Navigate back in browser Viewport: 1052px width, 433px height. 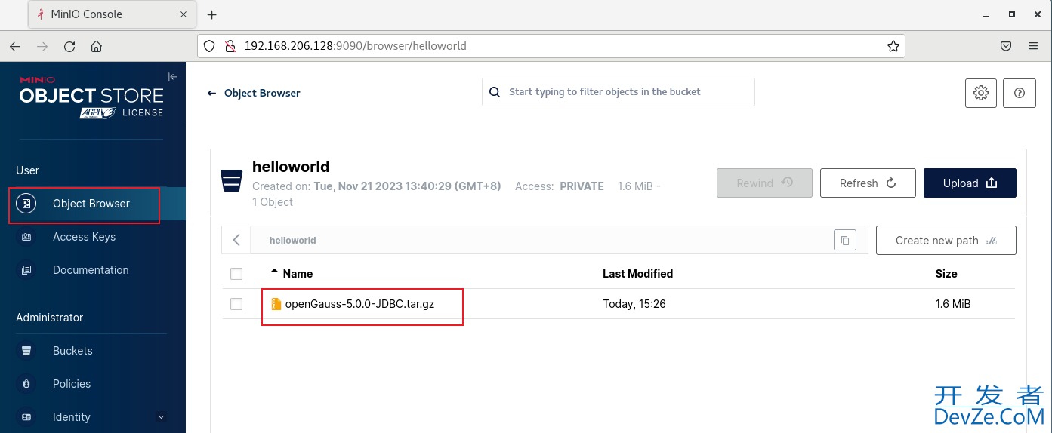tap(15, 46)
